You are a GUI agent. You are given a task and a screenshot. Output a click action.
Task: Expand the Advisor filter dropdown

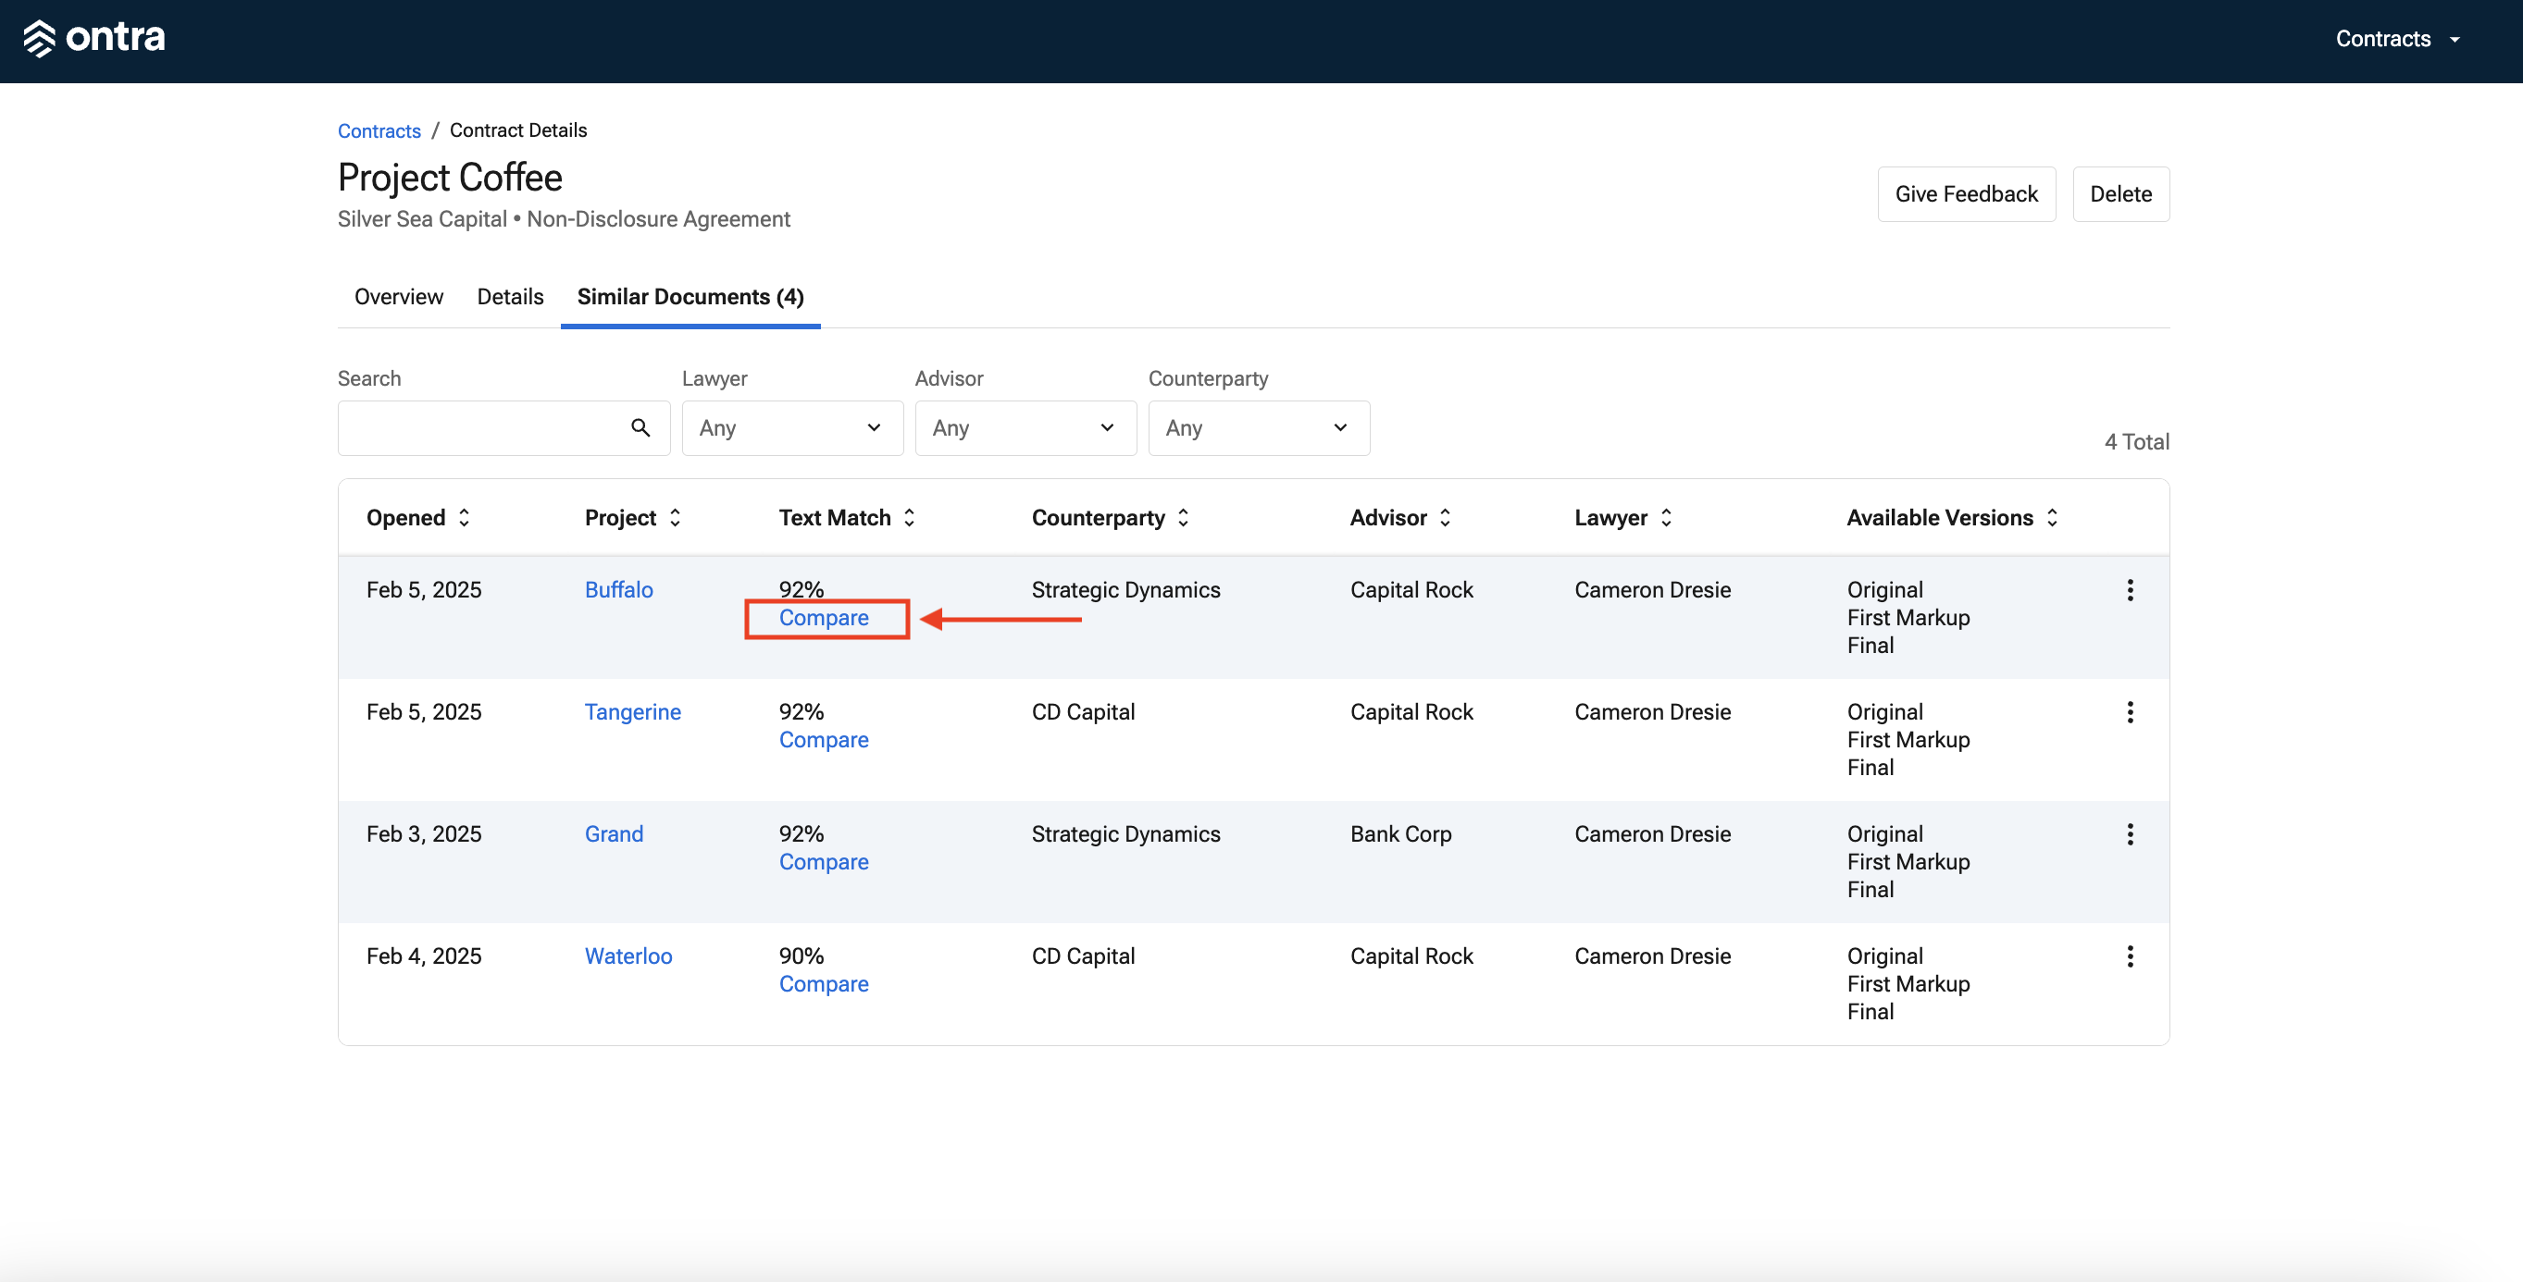pyautogui.click(x=1025, y=427)
